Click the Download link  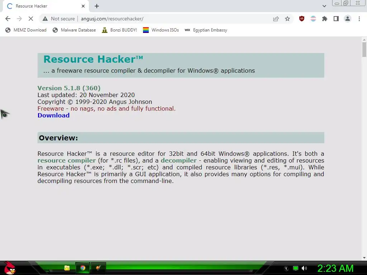[x=54, y=115]
